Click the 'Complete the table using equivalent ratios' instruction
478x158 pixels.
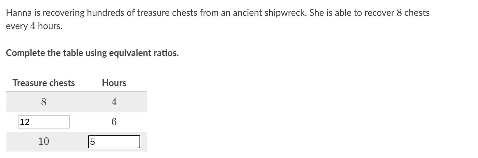coord(92,53)
